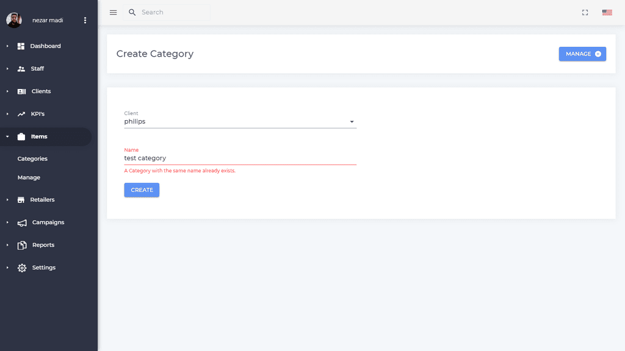This screenshot has height=351, width=625.
Task: Open the Manage submenu item under Items
Action: [29, 177]
